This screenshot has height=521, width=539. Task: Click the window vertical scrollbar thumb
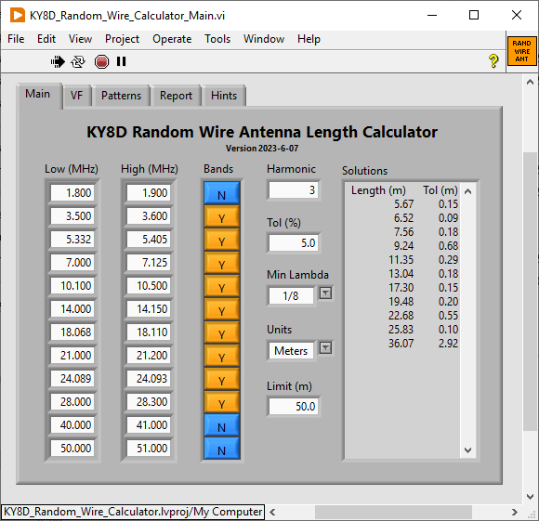pyautogui.click(x=530, y=292)
